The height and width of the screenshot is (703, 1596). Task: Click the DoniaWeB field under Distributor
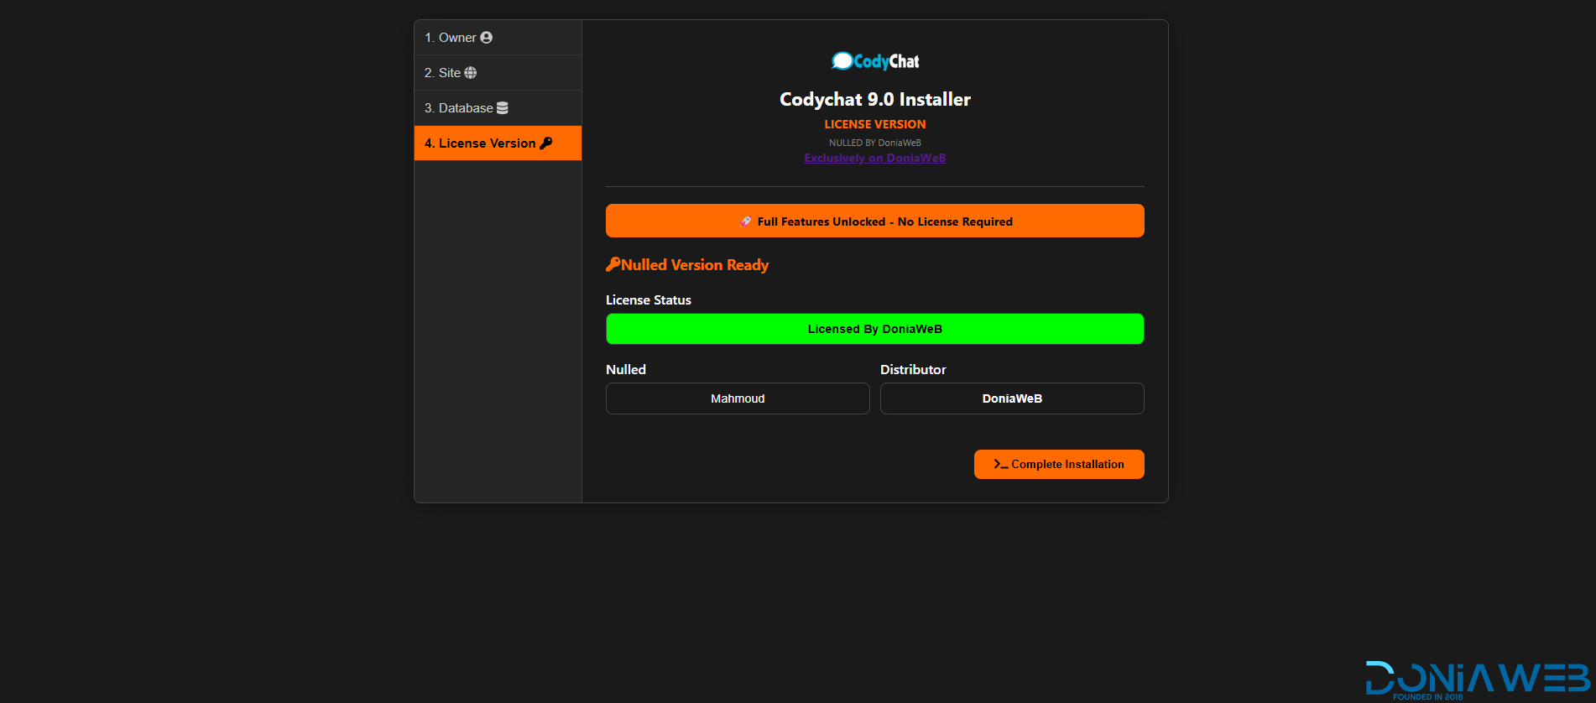pyautogui.click(x=1011, y=398)
